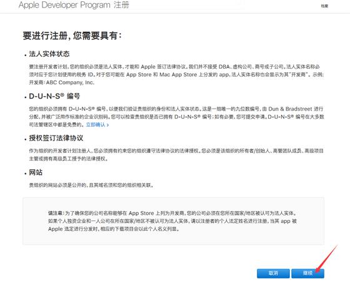Open the 立即确认 link
The height and width of the screenshot is (281, 350).
click(97, 125)
